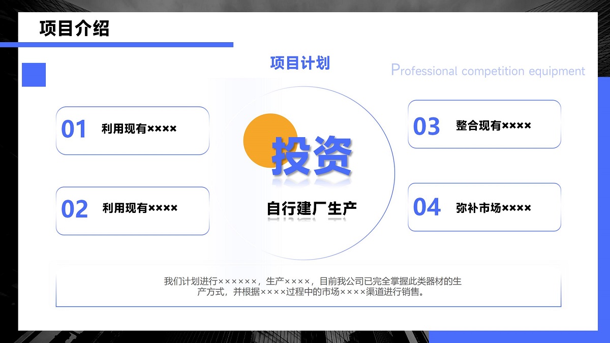The image size is (610, 343).
Task: Select the orange circle shape
Action: 270,141
